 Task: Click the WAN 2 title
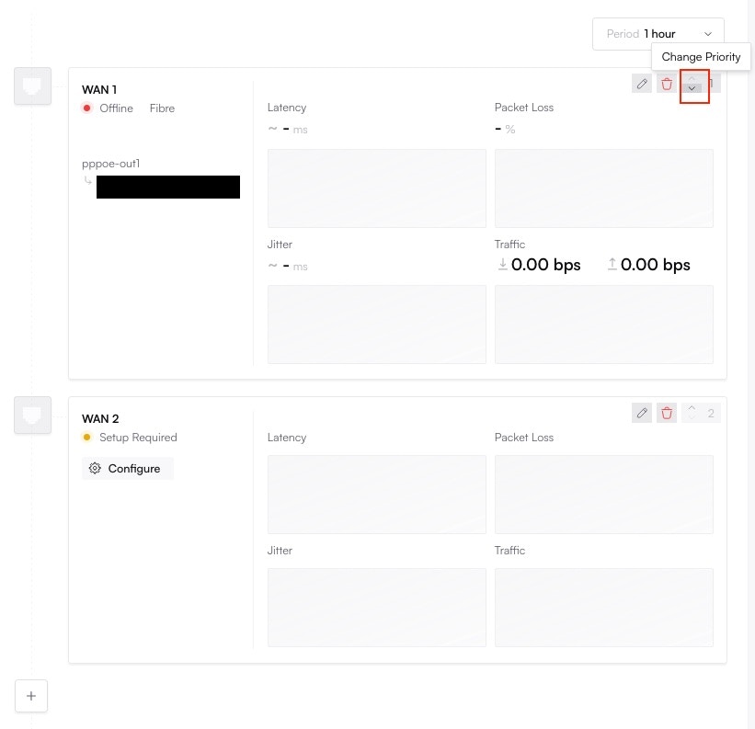click(x=100, y=418)
